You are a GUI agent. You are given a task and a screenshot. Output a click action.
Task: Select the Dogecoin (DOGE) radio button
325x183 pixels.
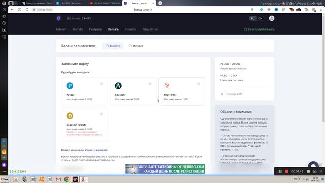click(101, 114)
